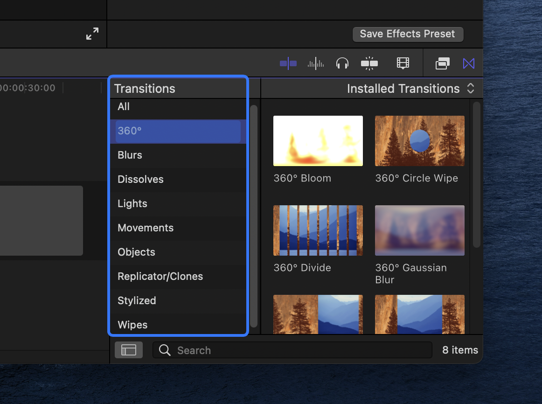Image resolution: width=542 pixels, height=404 pixels.
Task: Click the 360° Gaussian Blur label
Action: point(411,274)
